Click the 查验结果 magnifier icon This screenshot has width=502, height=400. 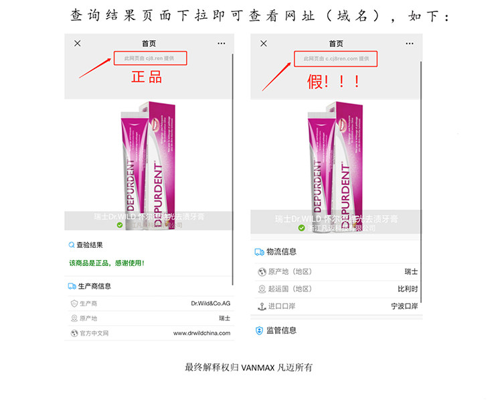72,245
